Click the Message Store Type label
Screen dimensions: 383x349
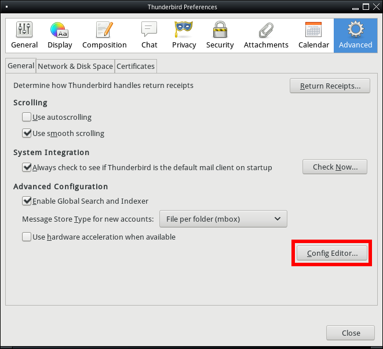(88, 219)
